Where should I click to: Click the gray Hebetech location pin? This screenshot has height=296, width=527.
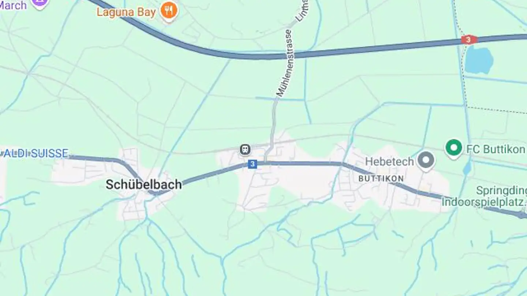(426, 161)
